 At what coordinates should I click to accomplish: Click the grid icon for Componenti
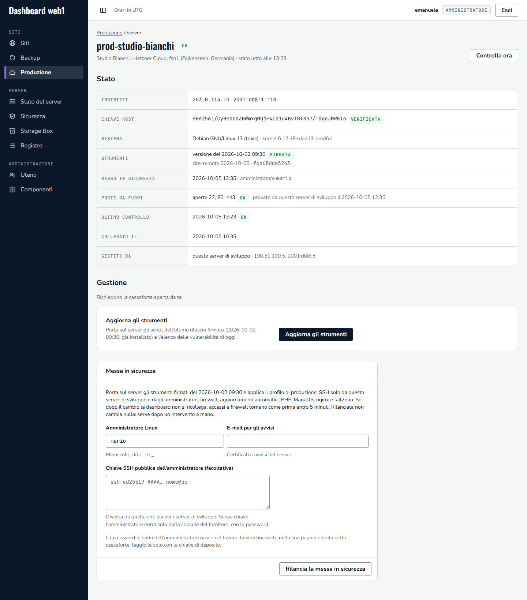coord(12,190)
